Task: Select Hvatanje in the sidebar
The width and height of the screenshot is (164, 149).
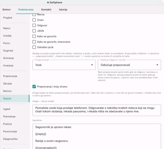Action: [15, 66]
